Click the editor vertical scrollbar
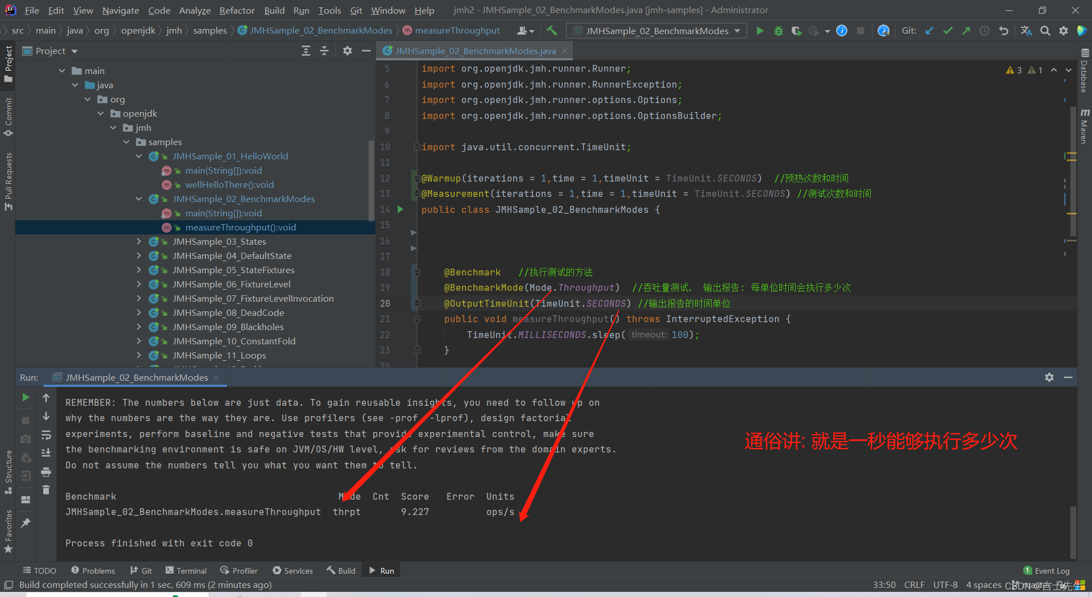The width and height of the screenshot is (1092, 597). 1073,171
